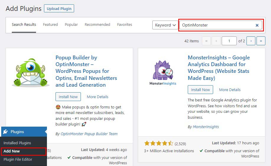Image resolution: width=271 pixels, height=166 pixels.
Task: Go to previous page of results
Action: click(x=216, y=41)
